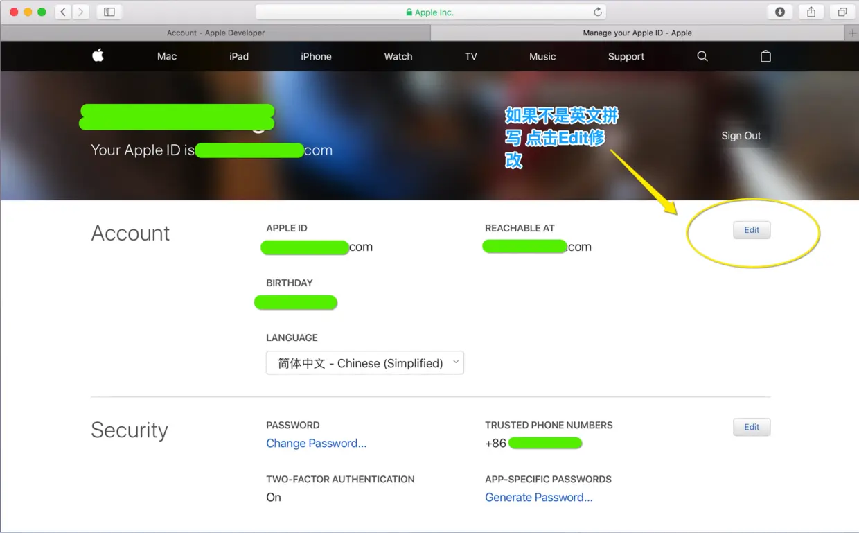This screenshot has width=859, height=533.
Task: Click the TWO-FACTOR AUTHENTICATION label
Action: pos(340,479)
